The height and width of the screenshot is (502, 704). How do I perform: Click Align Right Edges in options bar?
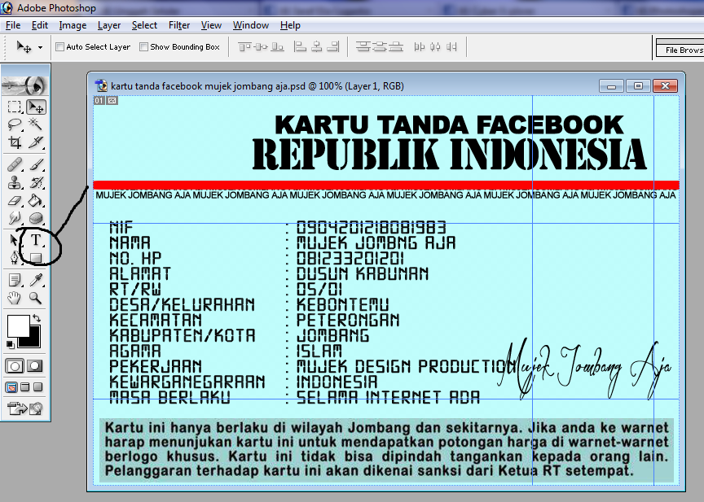[332, 46]
